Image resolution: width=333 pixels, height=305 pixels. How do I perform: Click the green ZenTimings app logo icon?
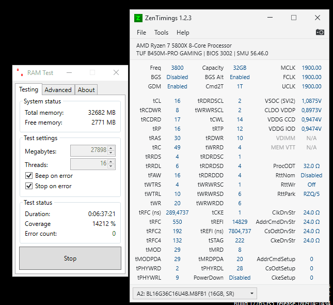pyautogui.click(x=138, y=18)
